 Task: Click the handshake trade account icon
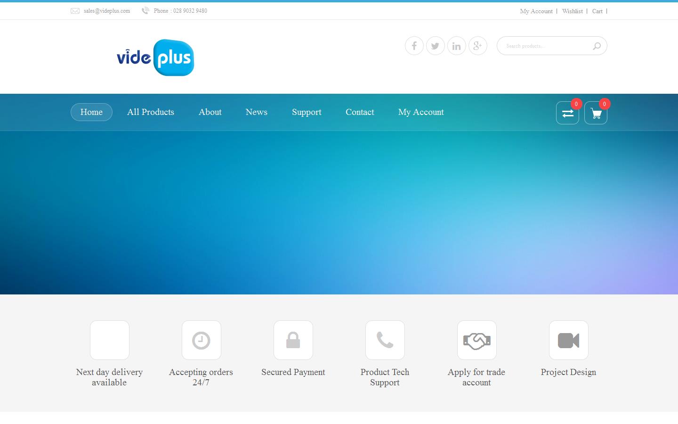coord(476,340)
